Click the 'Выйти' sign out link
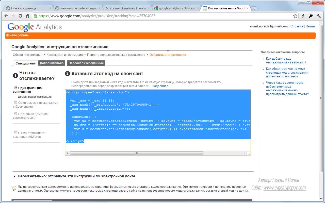Viewport: 325px width, 203px height. [x=310, y=26]
